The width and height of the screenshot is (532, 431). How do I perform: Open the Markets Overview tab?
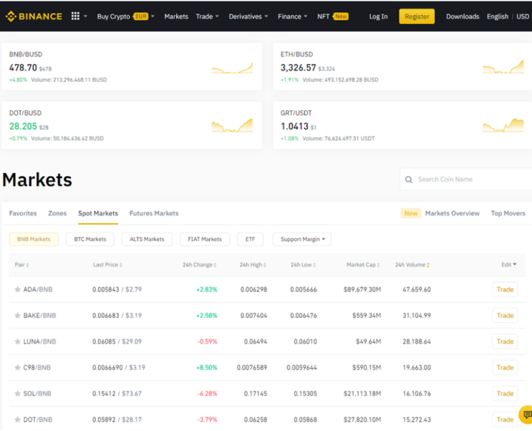(453, 213)
